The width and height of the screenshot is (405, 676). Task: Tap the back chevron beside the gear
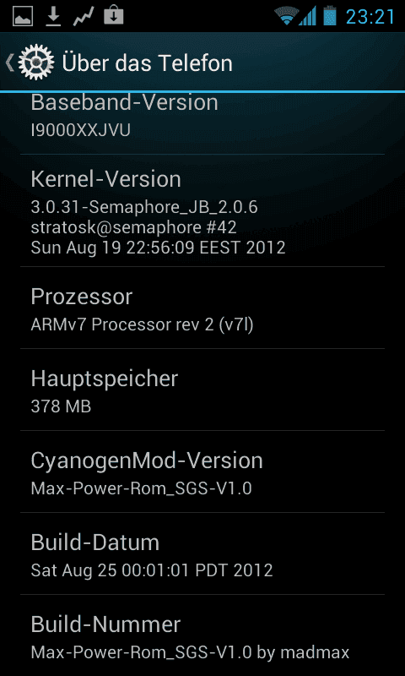[x=9, y=63]
